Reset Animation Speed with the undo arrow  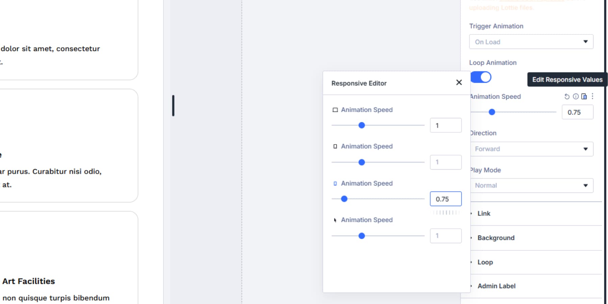pyautogui.click(x=567, y=96)
